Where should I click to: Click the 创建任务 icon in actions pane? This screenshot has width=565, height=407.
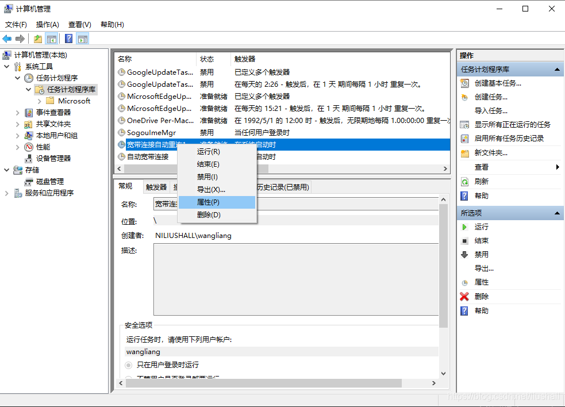465,97
